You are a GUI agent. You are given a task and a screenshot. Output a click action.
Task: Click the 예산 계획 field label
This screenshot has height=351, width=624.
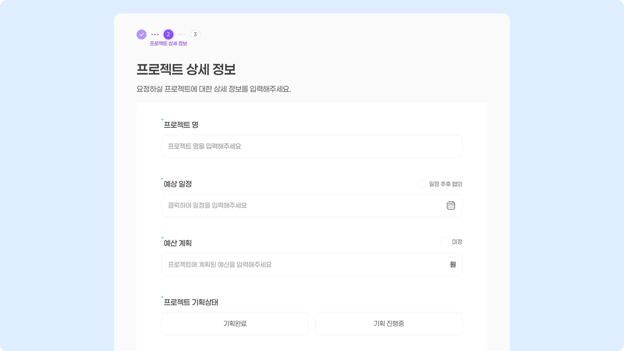(x=178, y=243)
